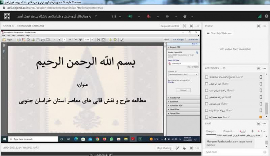Check the green connection status bars
The image size is (270, 156).
point(260,16)
